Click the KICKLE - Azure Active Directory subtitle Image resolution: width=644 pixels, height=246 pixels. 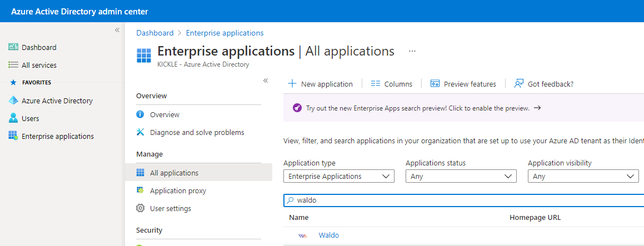point(203,64)
